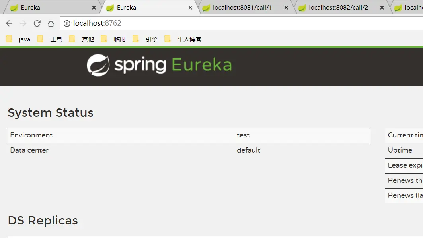This screenshot has width=423, height=238.
Task: Click the browser back arrow
Action: 9,23
